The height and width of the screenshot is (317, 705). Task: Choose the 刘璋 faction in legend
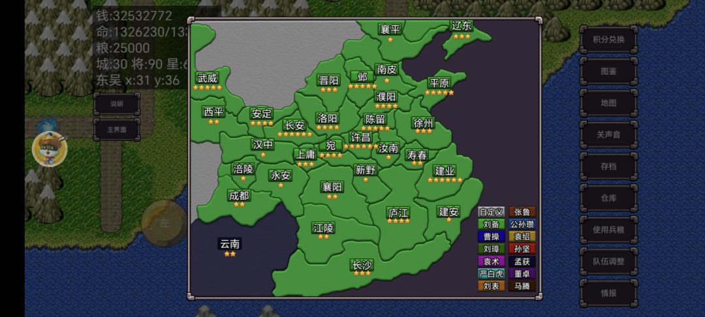491,249
